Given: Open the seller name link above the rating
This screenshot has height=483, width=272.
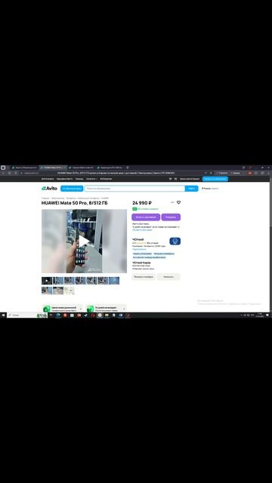Looking at the screenshot, I should [x=138, y=239].
